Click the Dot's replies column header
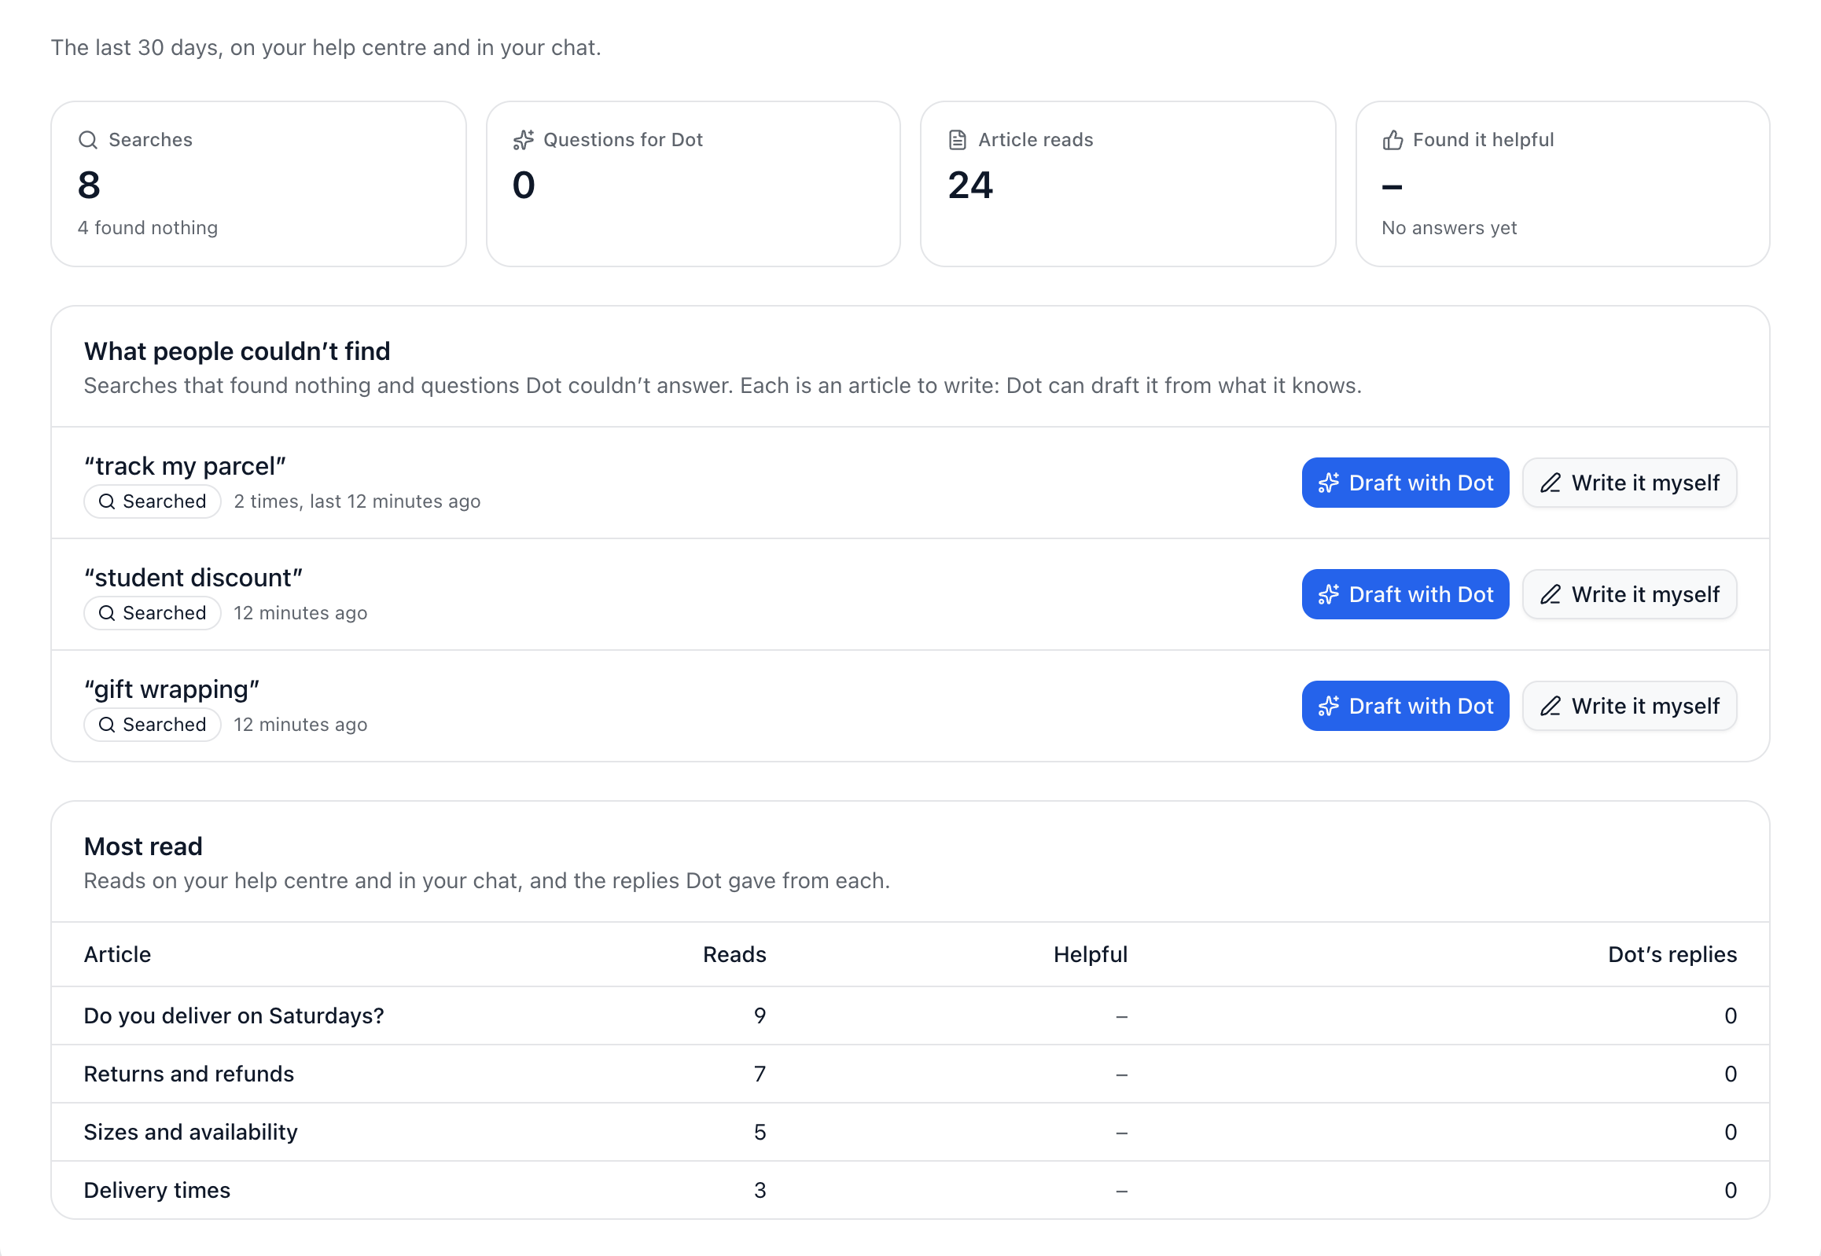Image resolution: width=1821 pixels, height=1256 pixels. (1672, 955)
